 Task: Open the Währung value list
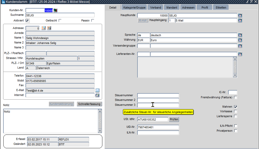coord(240,40)
